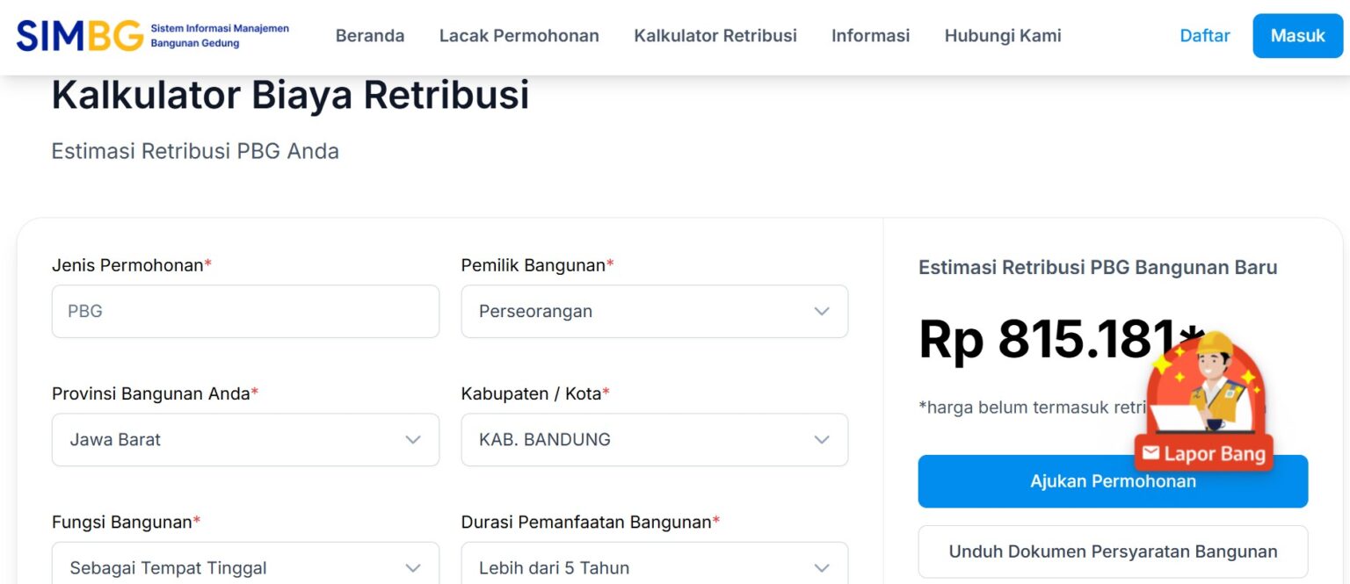The height and width of the screenshot is (584, 1350).
Task: Click the chevron on Provinsi Bangunan dropdown
Action: click(x=412, y=439)
